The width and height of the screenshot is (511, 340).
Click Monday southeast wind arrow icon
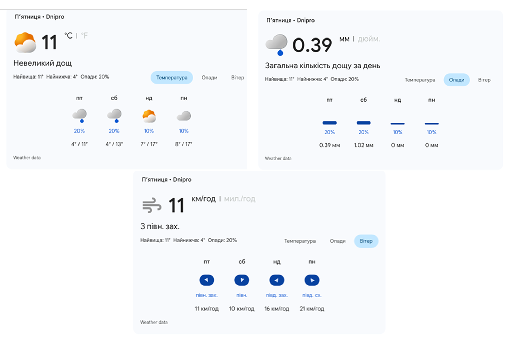coord(312,280)
